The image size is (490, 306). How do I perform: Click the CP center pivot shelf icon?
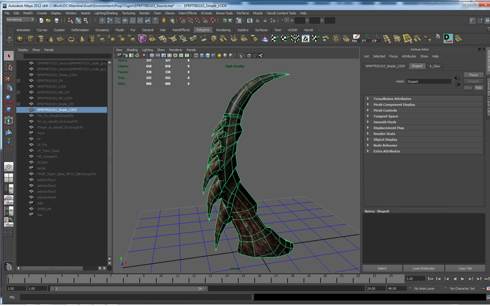375,39
